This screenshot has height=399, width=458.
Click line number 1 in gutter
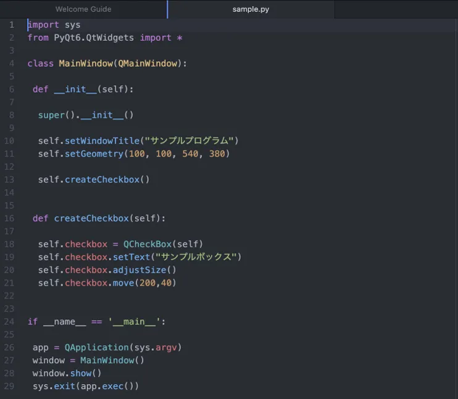point(12,25)
